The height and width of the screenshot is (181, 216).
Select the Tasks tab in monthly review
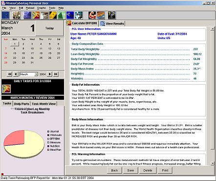(7, 103)
